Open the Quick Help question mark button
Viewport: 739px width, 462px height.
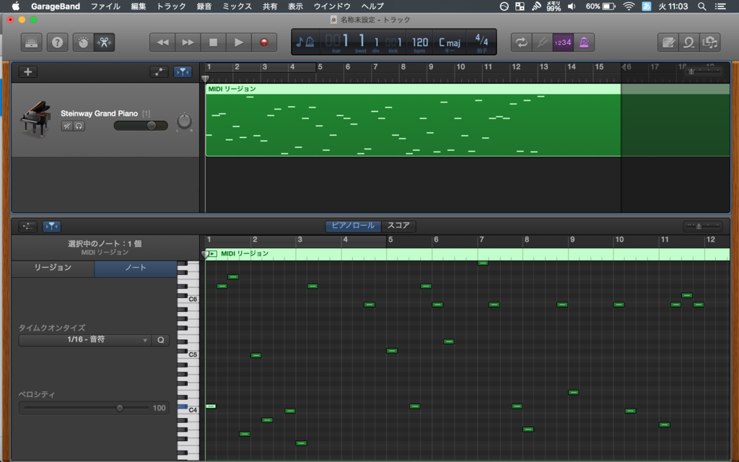coord(58,43)
